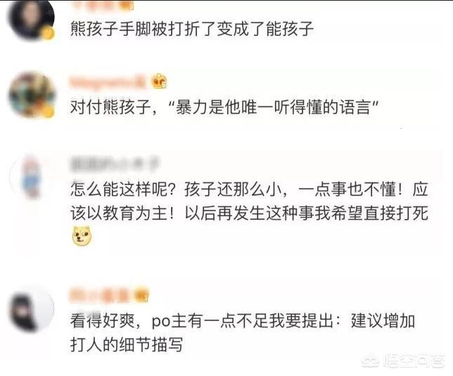Click the orange badge on second avatar
Screen dimensions: 453x376
pyautogui.click(x=49, y=111)
